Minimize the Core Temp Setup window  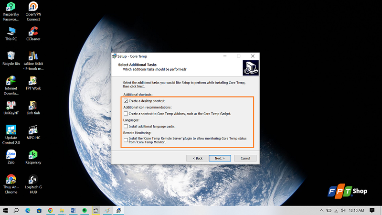pyautogui.click(x=225, y=56)
